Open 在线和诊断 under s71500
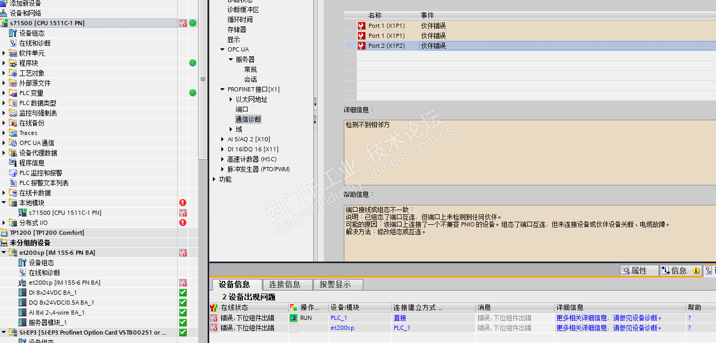The width and height of the screenshot is (716, 343). (35, 43)
